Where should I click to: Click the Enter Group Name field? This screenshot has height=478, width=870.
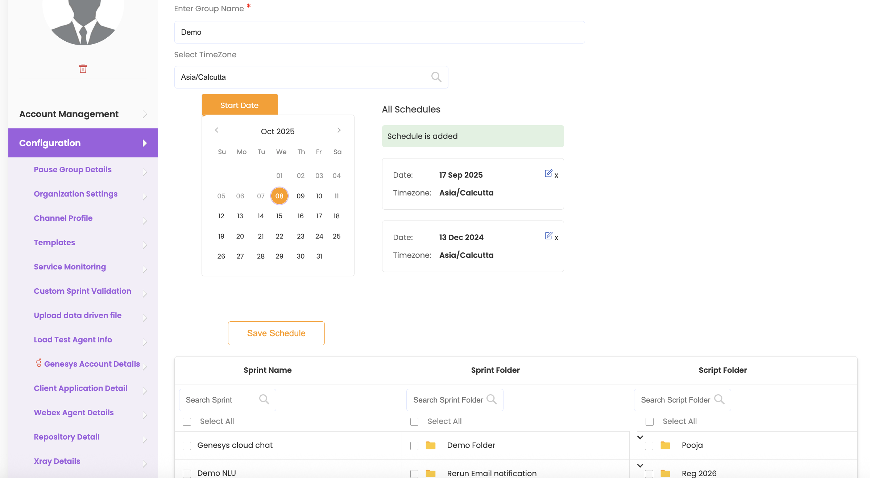pos(379,32)
